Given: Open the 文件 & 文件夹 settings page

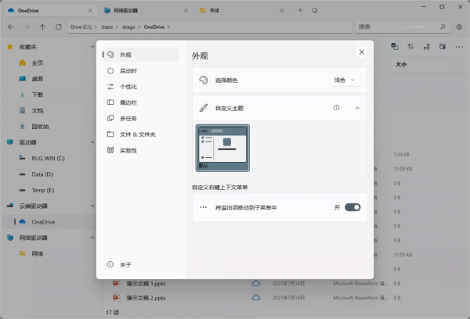Looking at the screenshot, I should [x=141, y=134].
